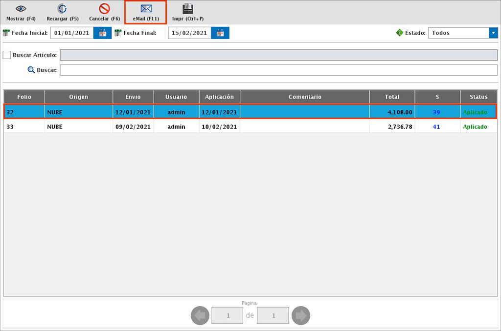
Task: Open the Fecha Final calendar picker
Action: [220, 33]
